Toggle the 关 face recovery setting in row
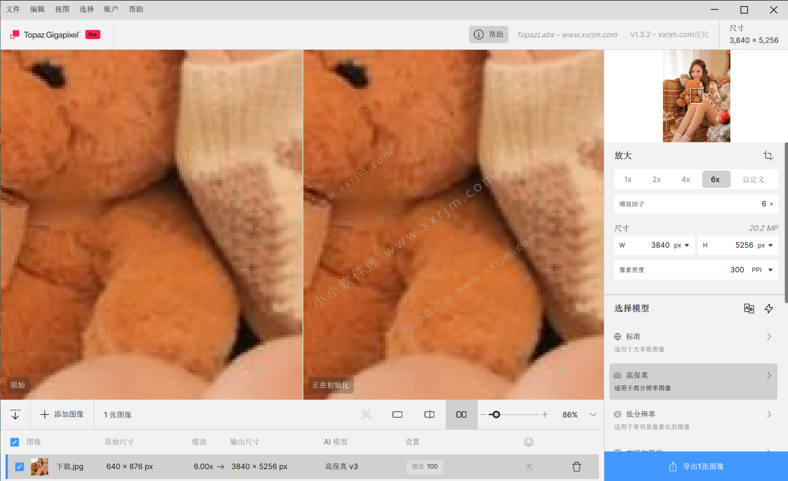Screen dimensions: 788x481 pos(528,467)
